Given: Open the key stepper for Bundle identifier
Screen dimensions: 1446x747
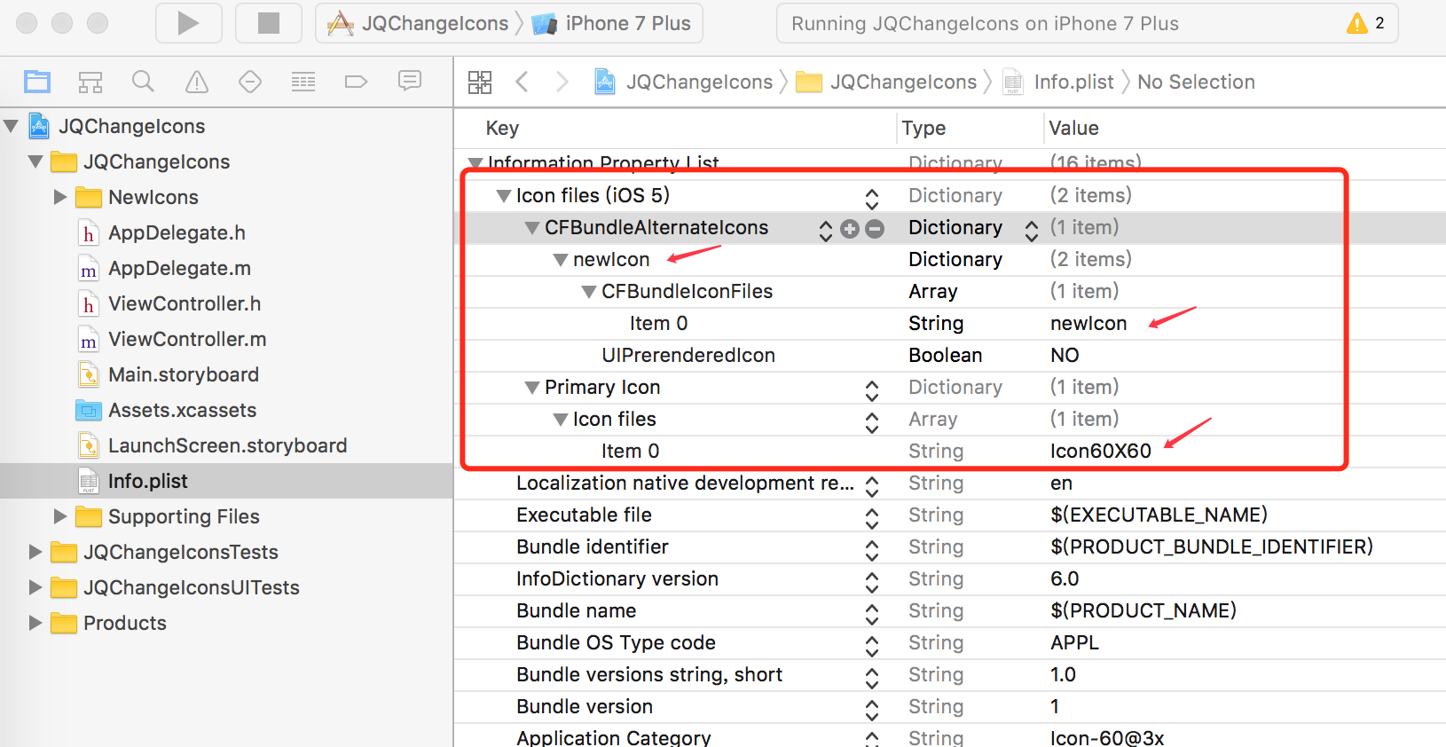Looking at the screenshot, I should point(872,549).
